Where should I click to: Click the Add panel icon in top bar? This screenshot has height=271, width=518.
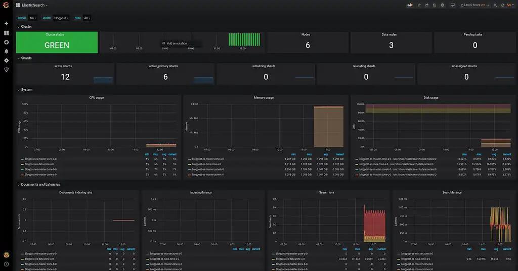click(x=410, y=5)
